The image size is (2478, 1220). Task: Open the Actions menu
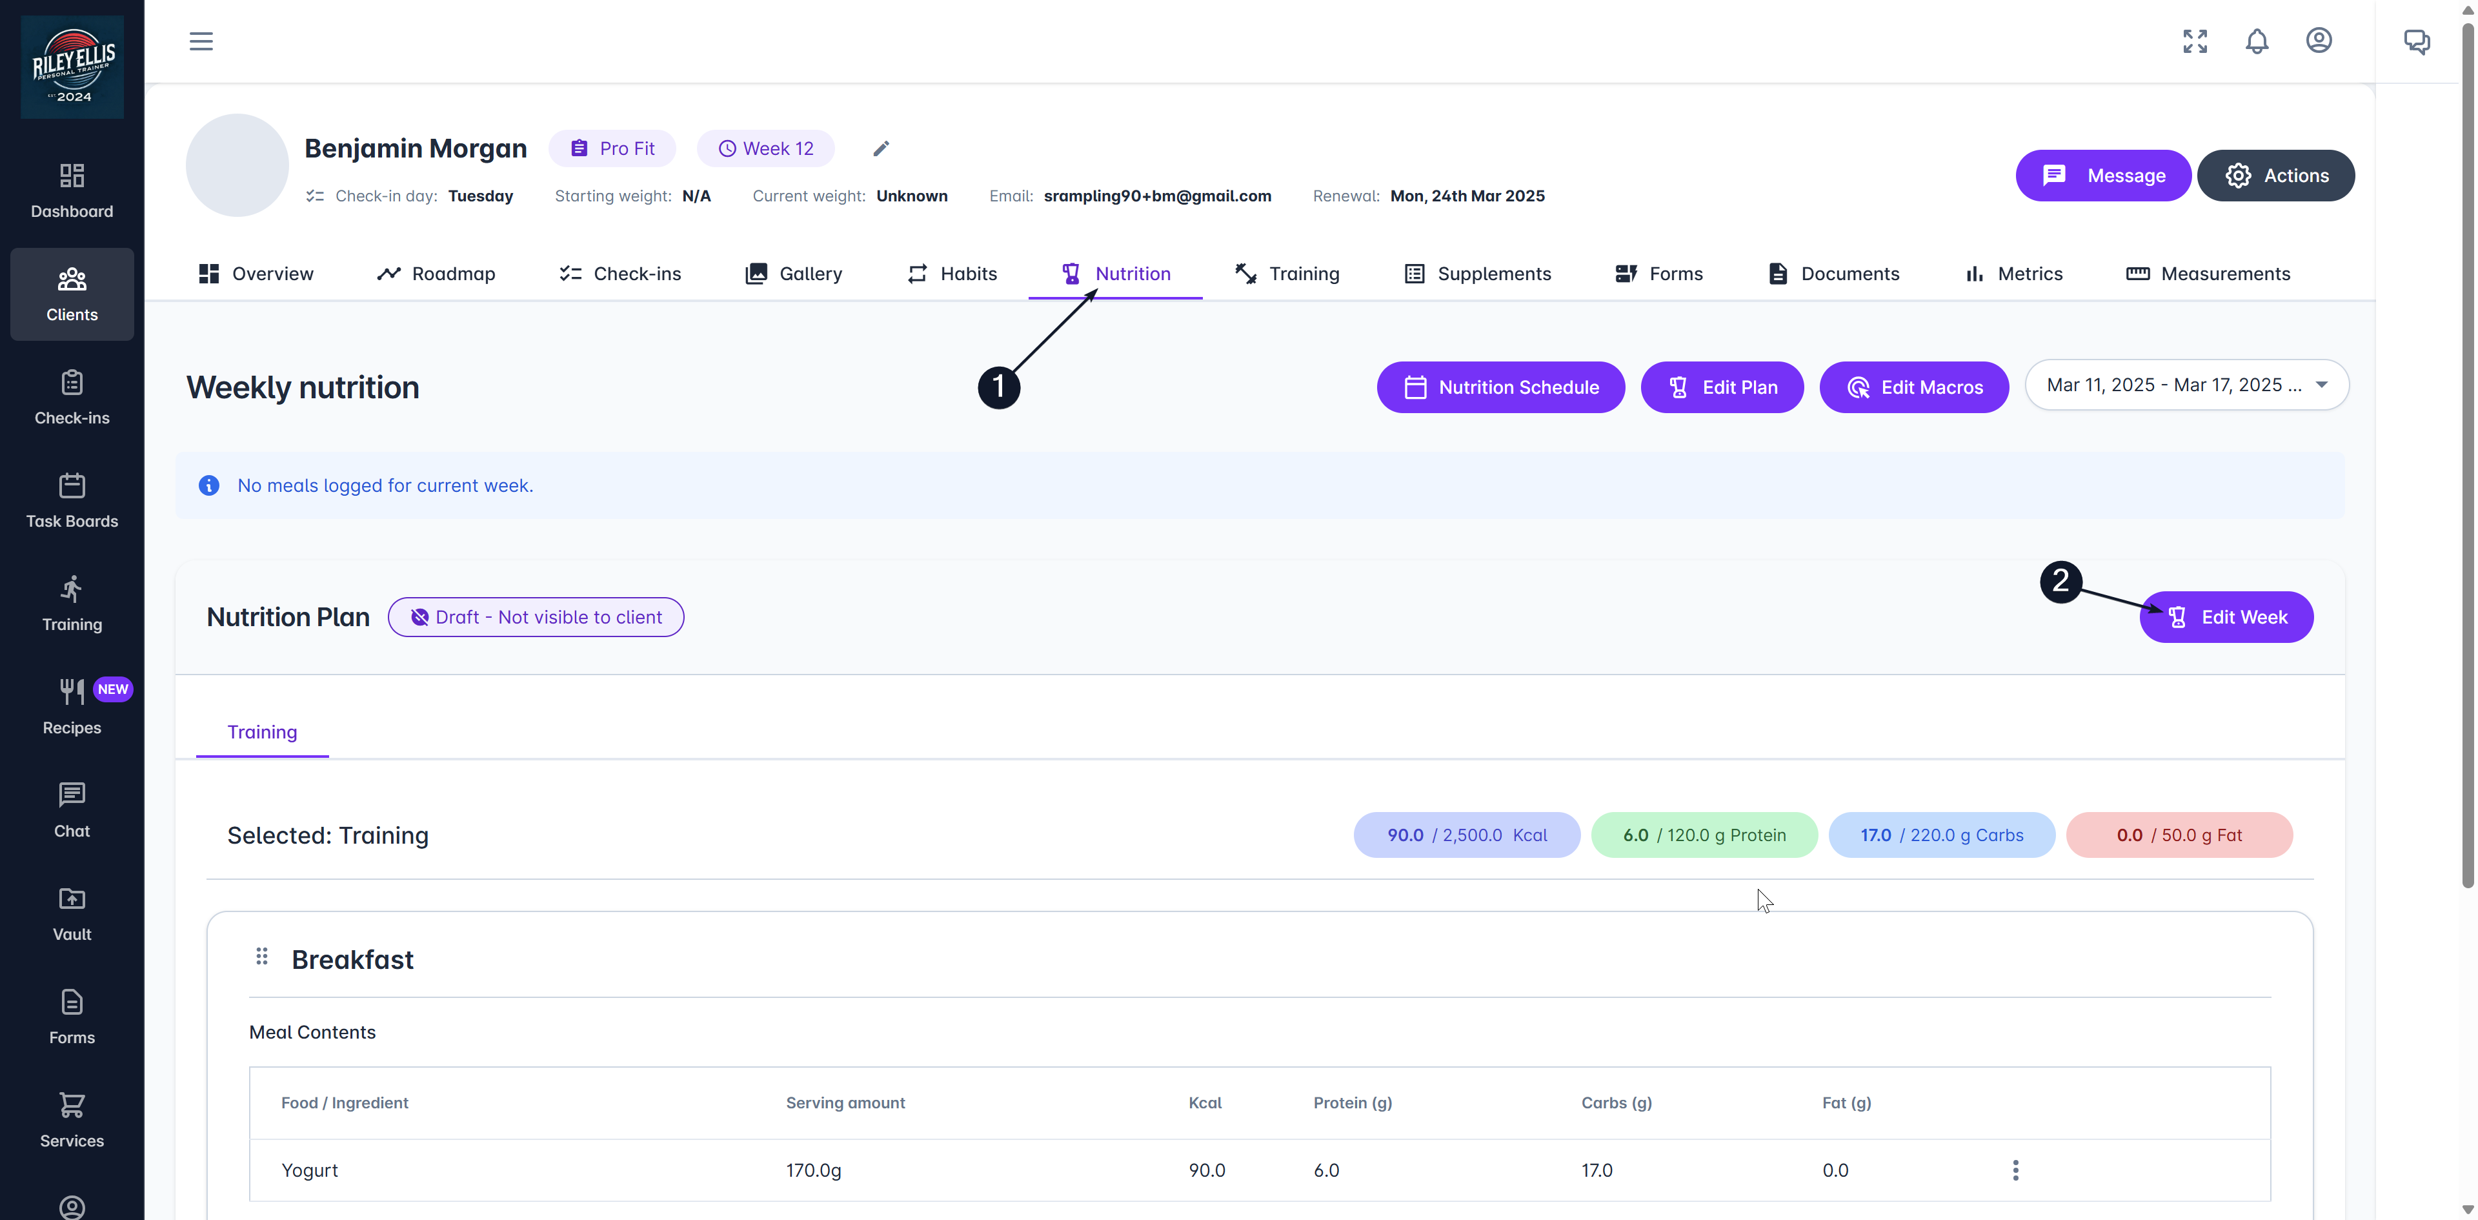2276,175
